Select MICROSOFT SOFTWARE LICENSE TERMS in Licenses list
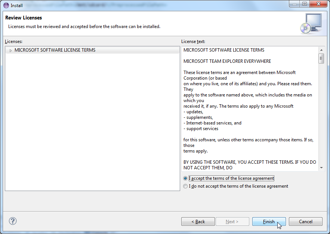This screenshot has height=234, width=330. [55, 50]
